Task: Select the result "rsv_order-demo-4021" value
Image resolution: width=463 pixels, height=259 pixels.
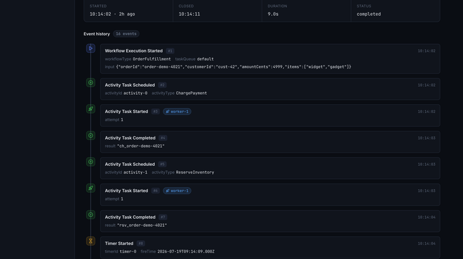Action: (142, 226)
